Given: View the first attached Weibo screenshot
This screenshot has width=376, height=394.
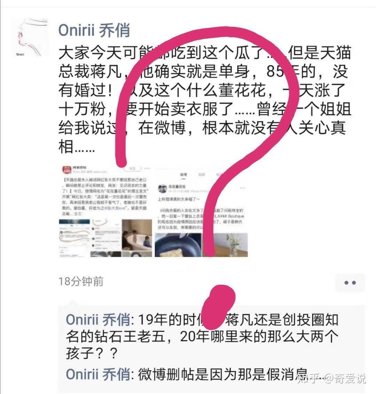Looking at the screenshot, I should [x=105, y=211].
